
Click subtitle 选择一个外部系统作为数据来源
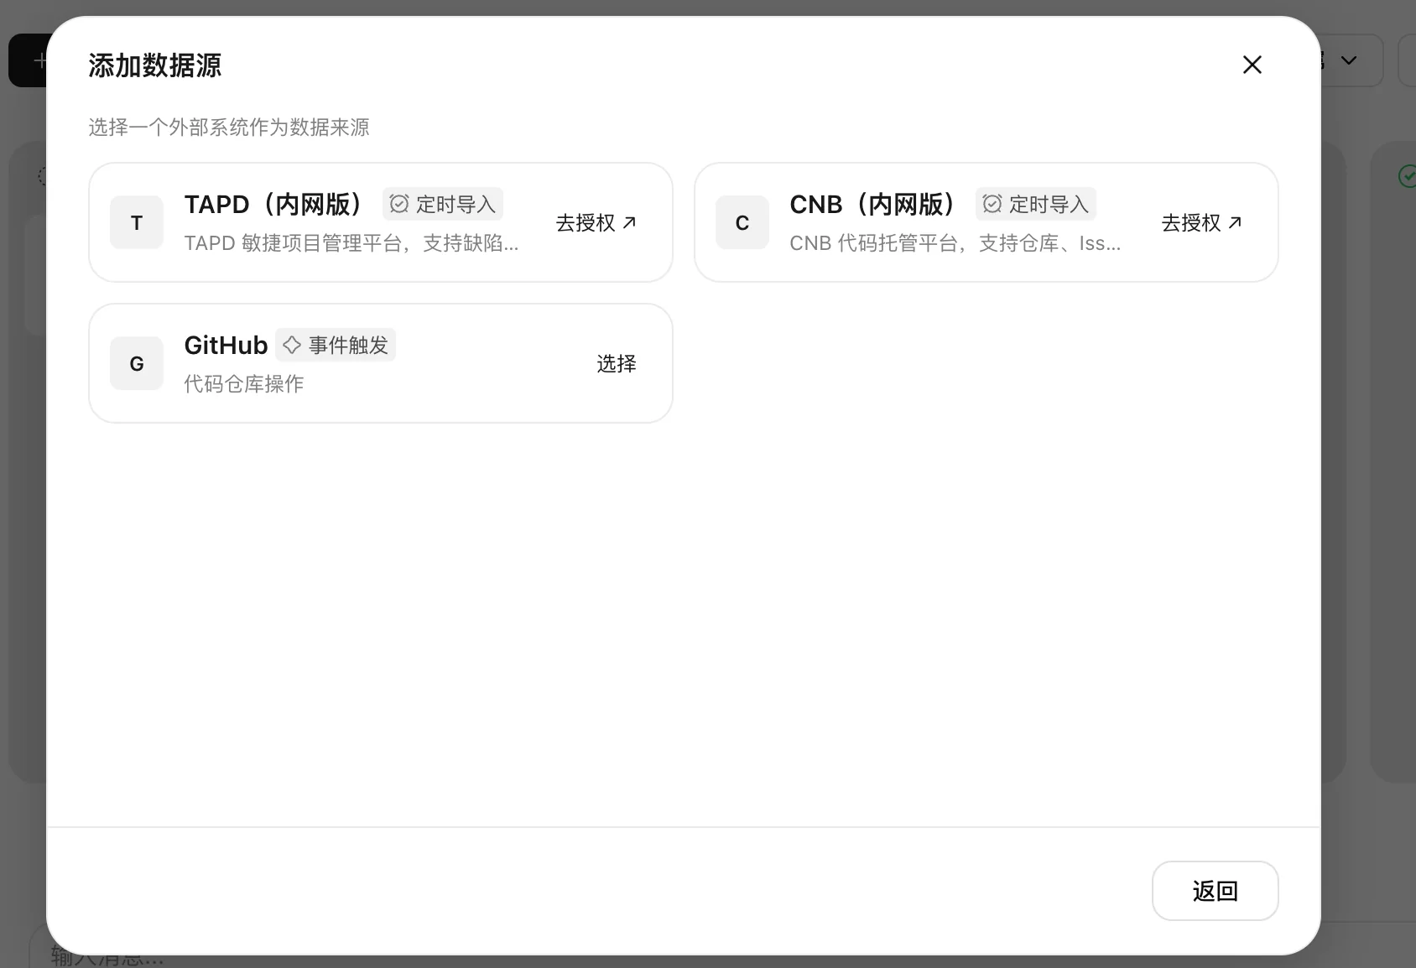229,128
